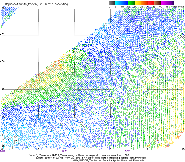Click the '15' longitude axis label

183,149
